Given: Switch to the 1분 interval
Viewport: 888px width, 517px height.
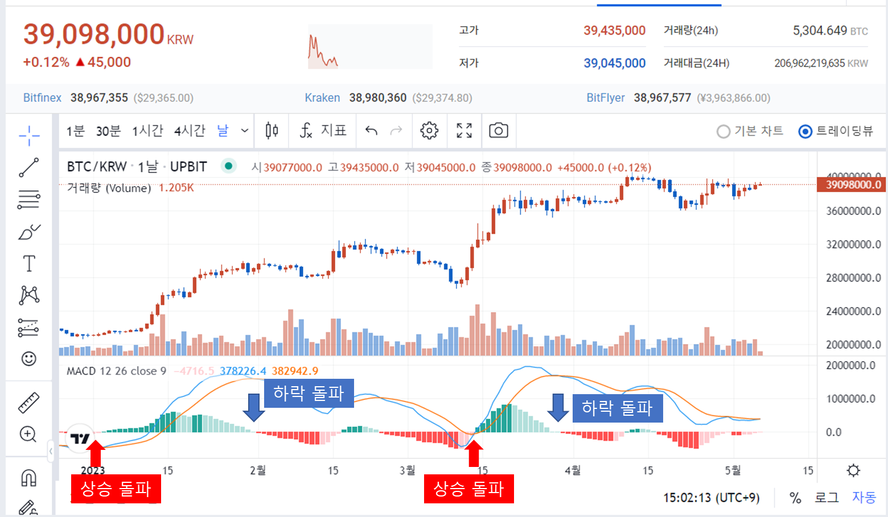Looking at the screenshot, I should click(x=76, y=131).
